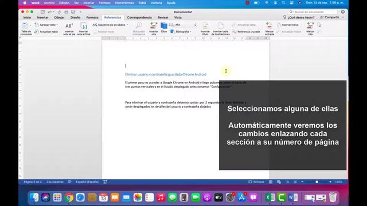Click Insertar tabla de ilustraciones
Screen dimensions: 367x206
click(220, 29)
